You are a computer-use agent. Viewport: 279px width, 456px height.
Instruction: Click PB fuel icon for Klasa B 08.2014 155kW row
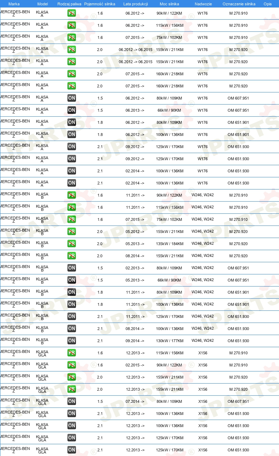(x=72, y=256)
